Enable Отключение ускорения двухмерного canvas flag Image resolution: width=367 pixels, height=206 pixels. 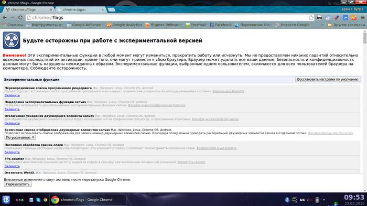coord(12,123)
